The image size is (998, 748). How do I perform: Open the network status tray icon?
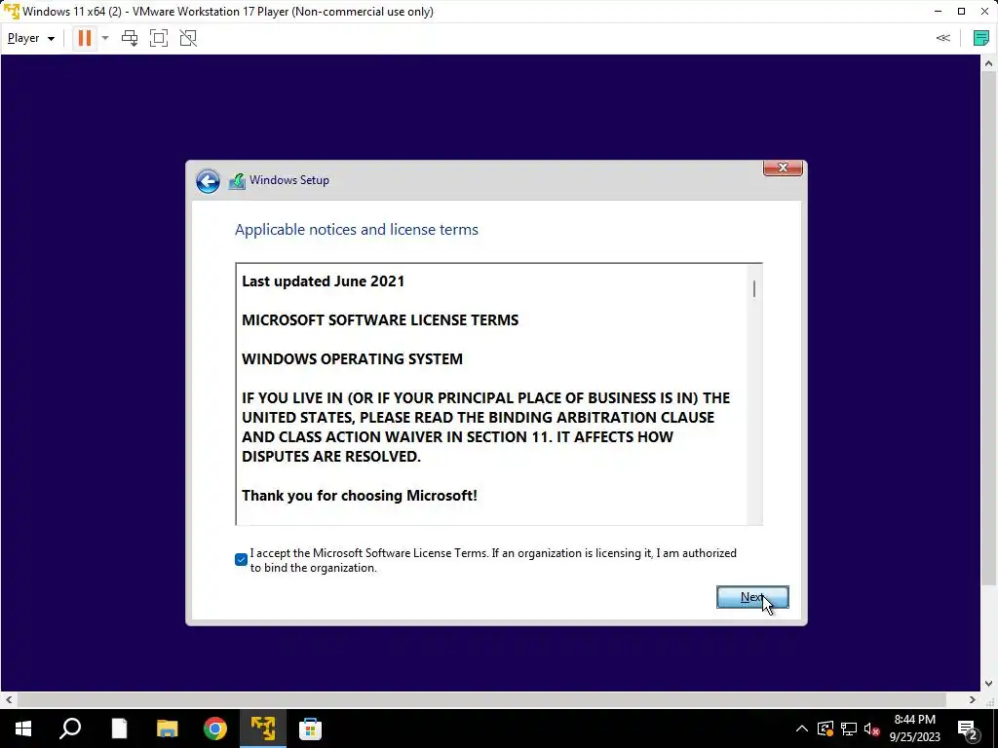point(849,729)
